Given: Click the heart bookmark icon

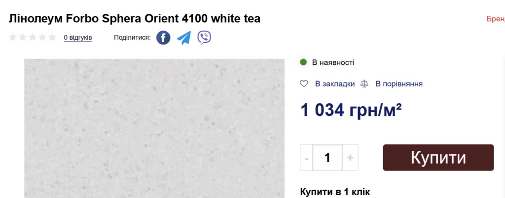Looking at the screenshot, I should click(304, 84).
